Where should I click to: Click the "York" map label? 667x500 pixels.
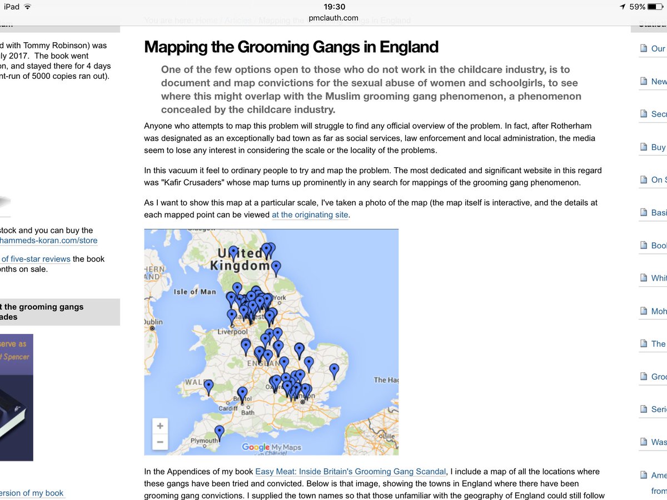(280, 298)
